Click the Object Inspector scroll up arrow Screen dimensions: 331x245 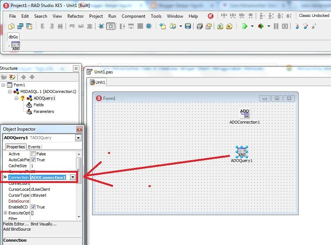[79, 154]
